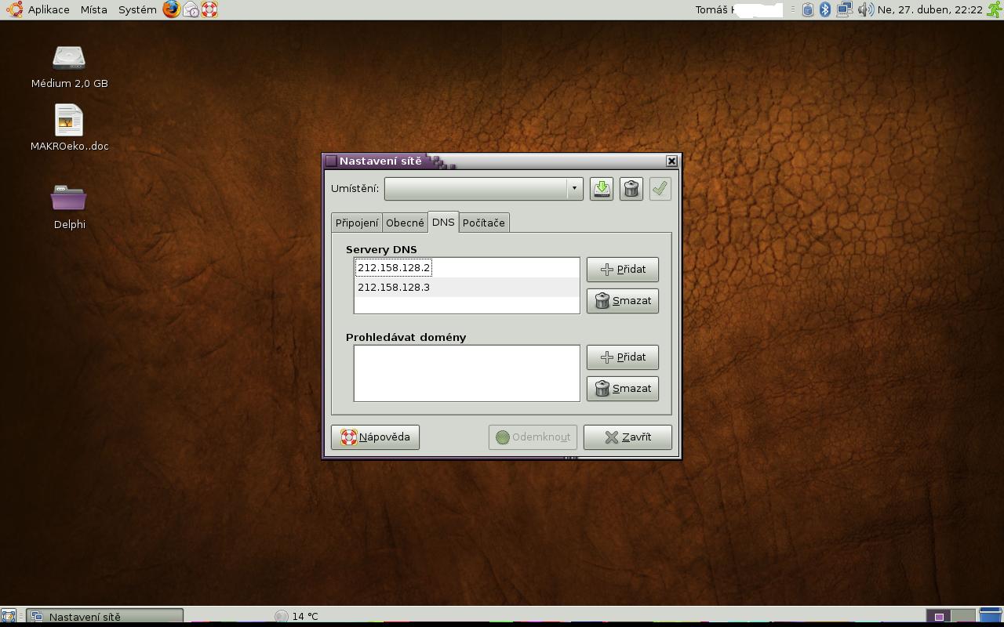The width and height of the screenshot is (1004, 627).
Task: Click the log out running man icon
Action: point(994,9)
